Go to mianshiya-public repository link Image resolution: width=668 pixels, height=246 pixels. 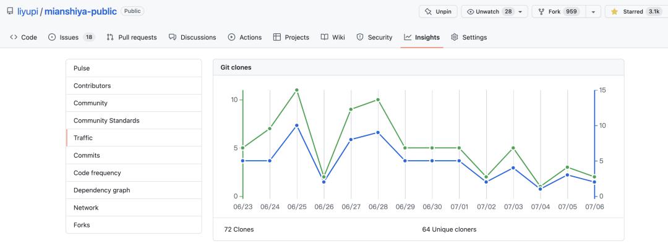(80, 12)
